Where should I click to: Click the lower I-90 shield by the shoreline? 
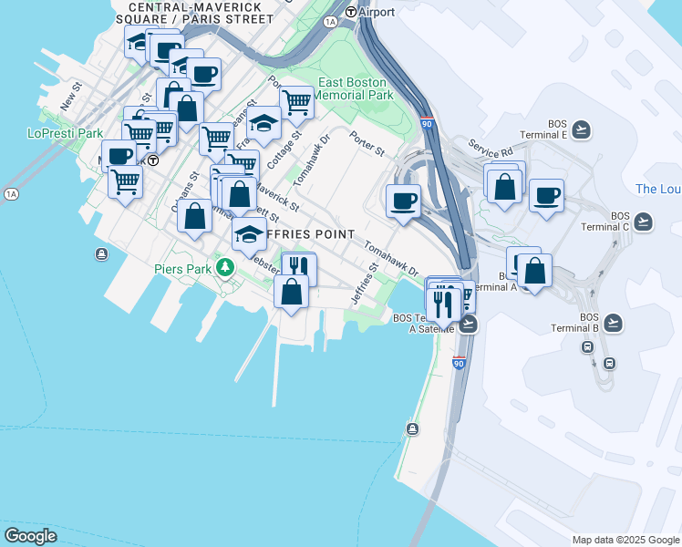pyautogui.click(x=459, y=363)
